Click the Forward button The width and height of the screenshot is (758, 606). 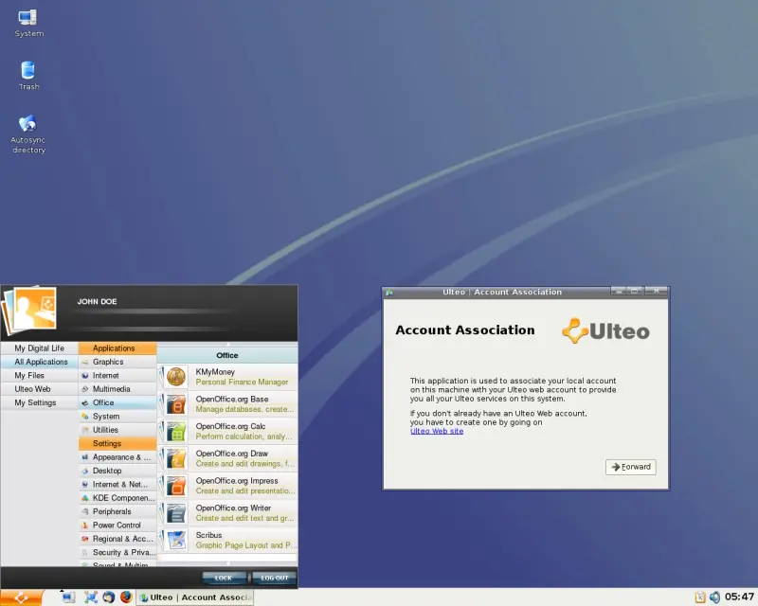630,467
